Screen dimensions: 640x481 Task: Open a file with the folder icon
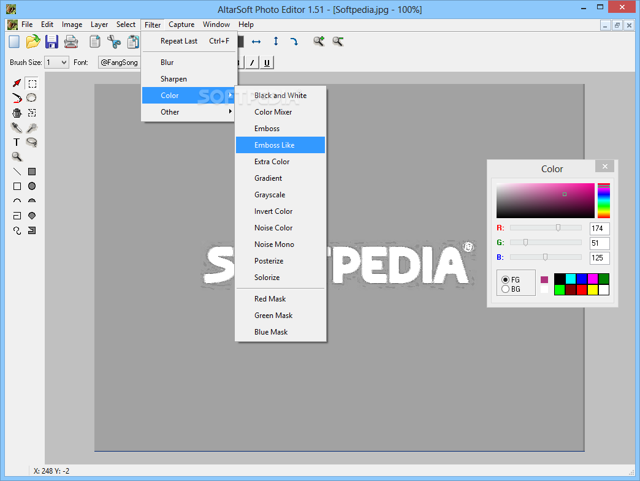33,42
